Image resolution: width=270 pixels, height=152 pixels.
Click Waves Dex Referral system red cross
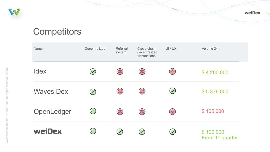pyautogui.click(x=120, y=91)
